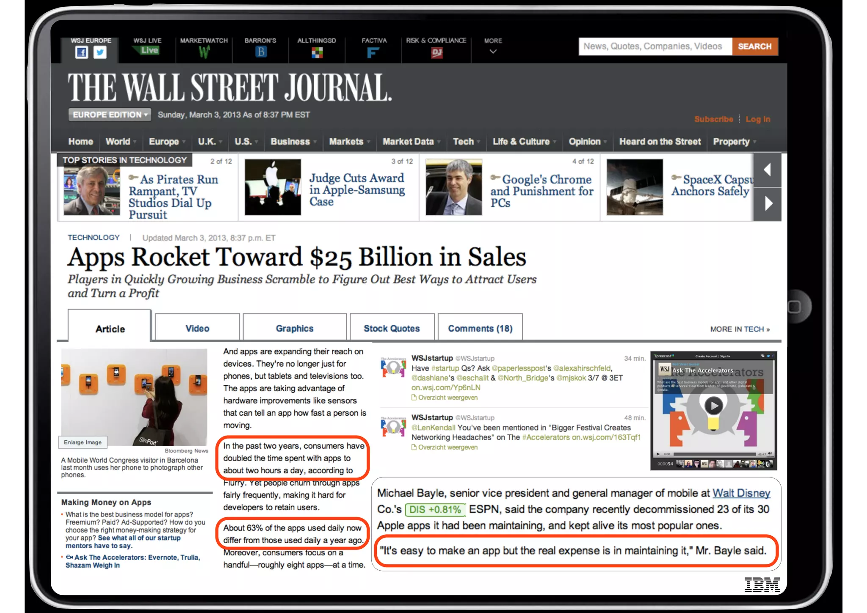Click the Twitter bird icon
Image resolution: width=867 pixels, height=613 pixels.
point(100,52)
